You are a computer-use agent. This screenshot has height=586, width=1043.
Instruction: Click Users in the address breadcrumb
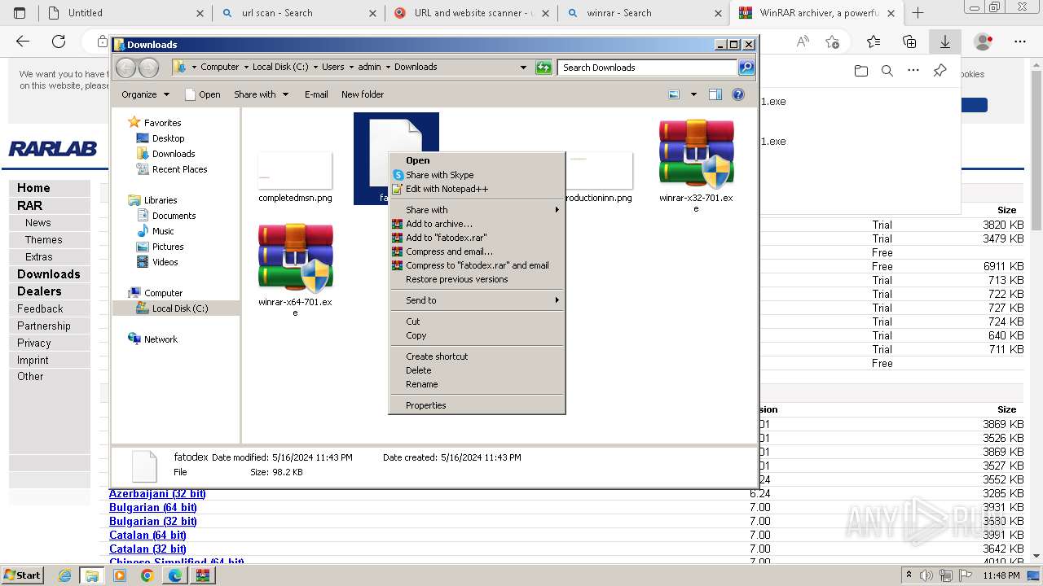click(x=332, y=68)
